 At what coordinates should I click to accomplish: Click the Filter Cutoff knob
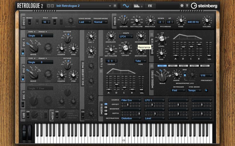(x=125, y=48)
